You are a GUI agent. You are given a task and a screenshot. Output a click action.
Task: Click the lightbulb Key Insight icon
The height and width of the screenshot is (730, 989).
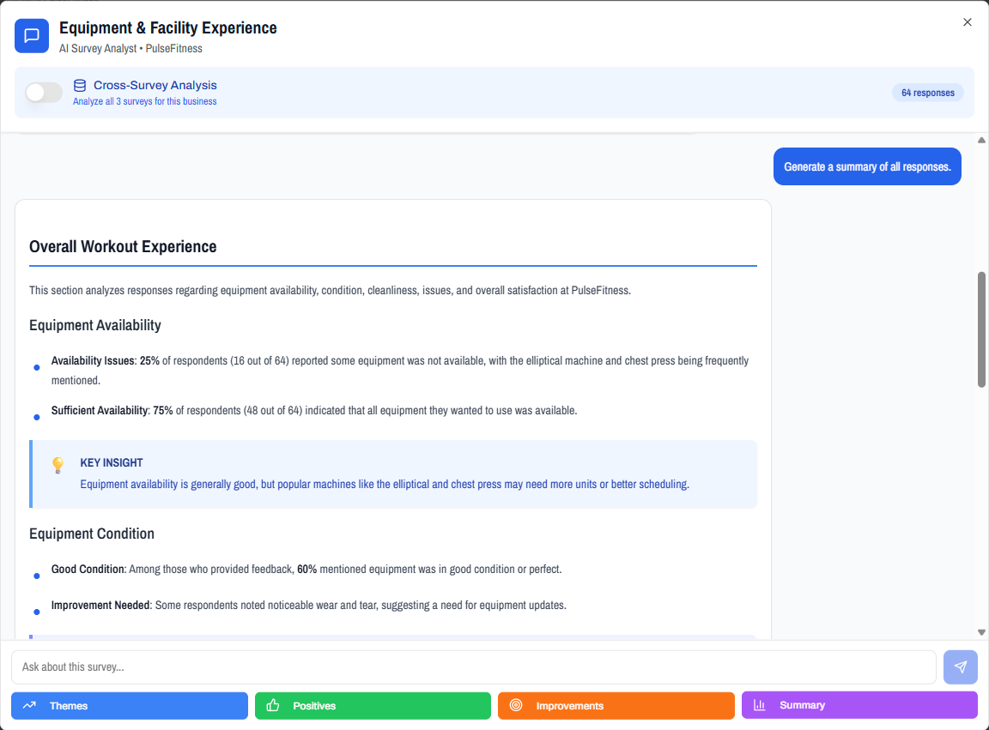pyautogui.click(x=58, y=465)
